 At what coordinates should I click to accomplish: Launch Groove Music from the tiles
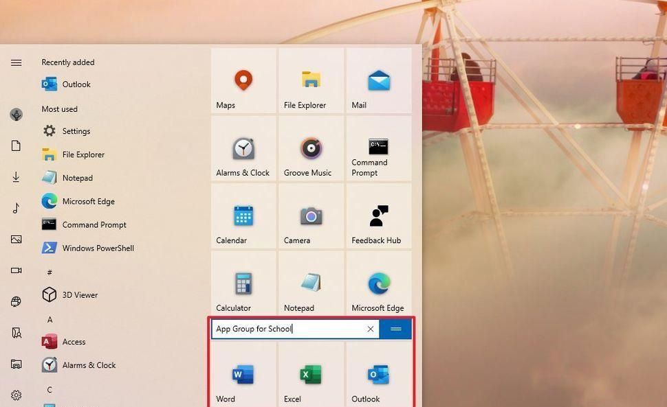click(309, 148)
